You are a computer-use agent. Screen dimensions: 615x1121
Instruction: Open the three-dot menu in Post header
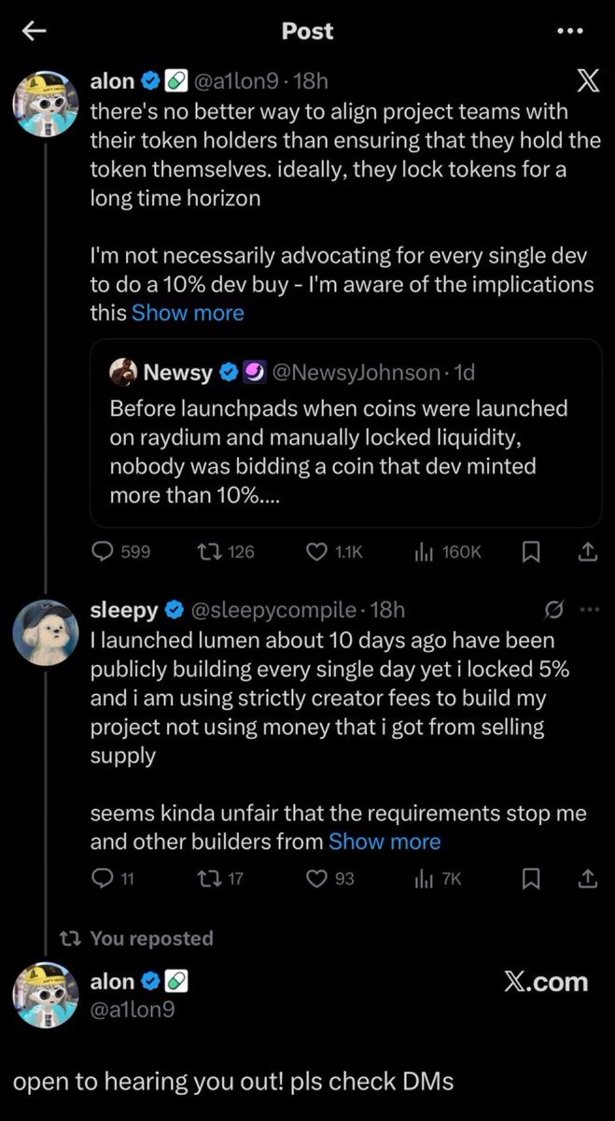coord(568,31)
